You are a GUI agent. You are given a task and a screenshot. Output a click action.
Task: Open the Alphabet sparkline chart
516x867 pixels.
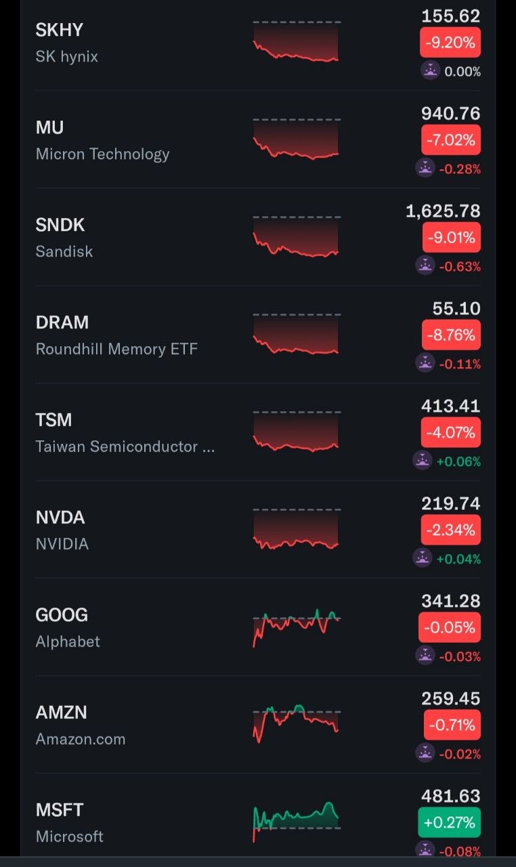point(297,628)
